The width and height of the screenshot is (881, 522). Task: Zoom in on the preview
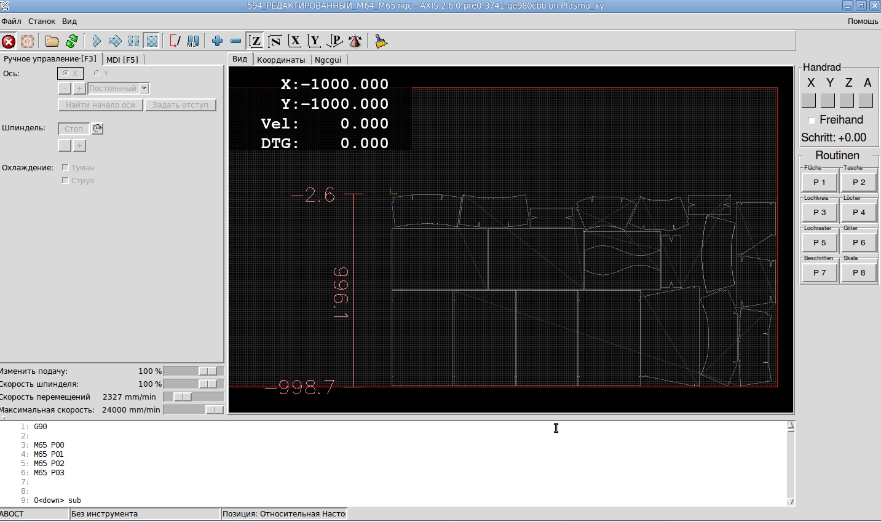(x=217, y=41)
